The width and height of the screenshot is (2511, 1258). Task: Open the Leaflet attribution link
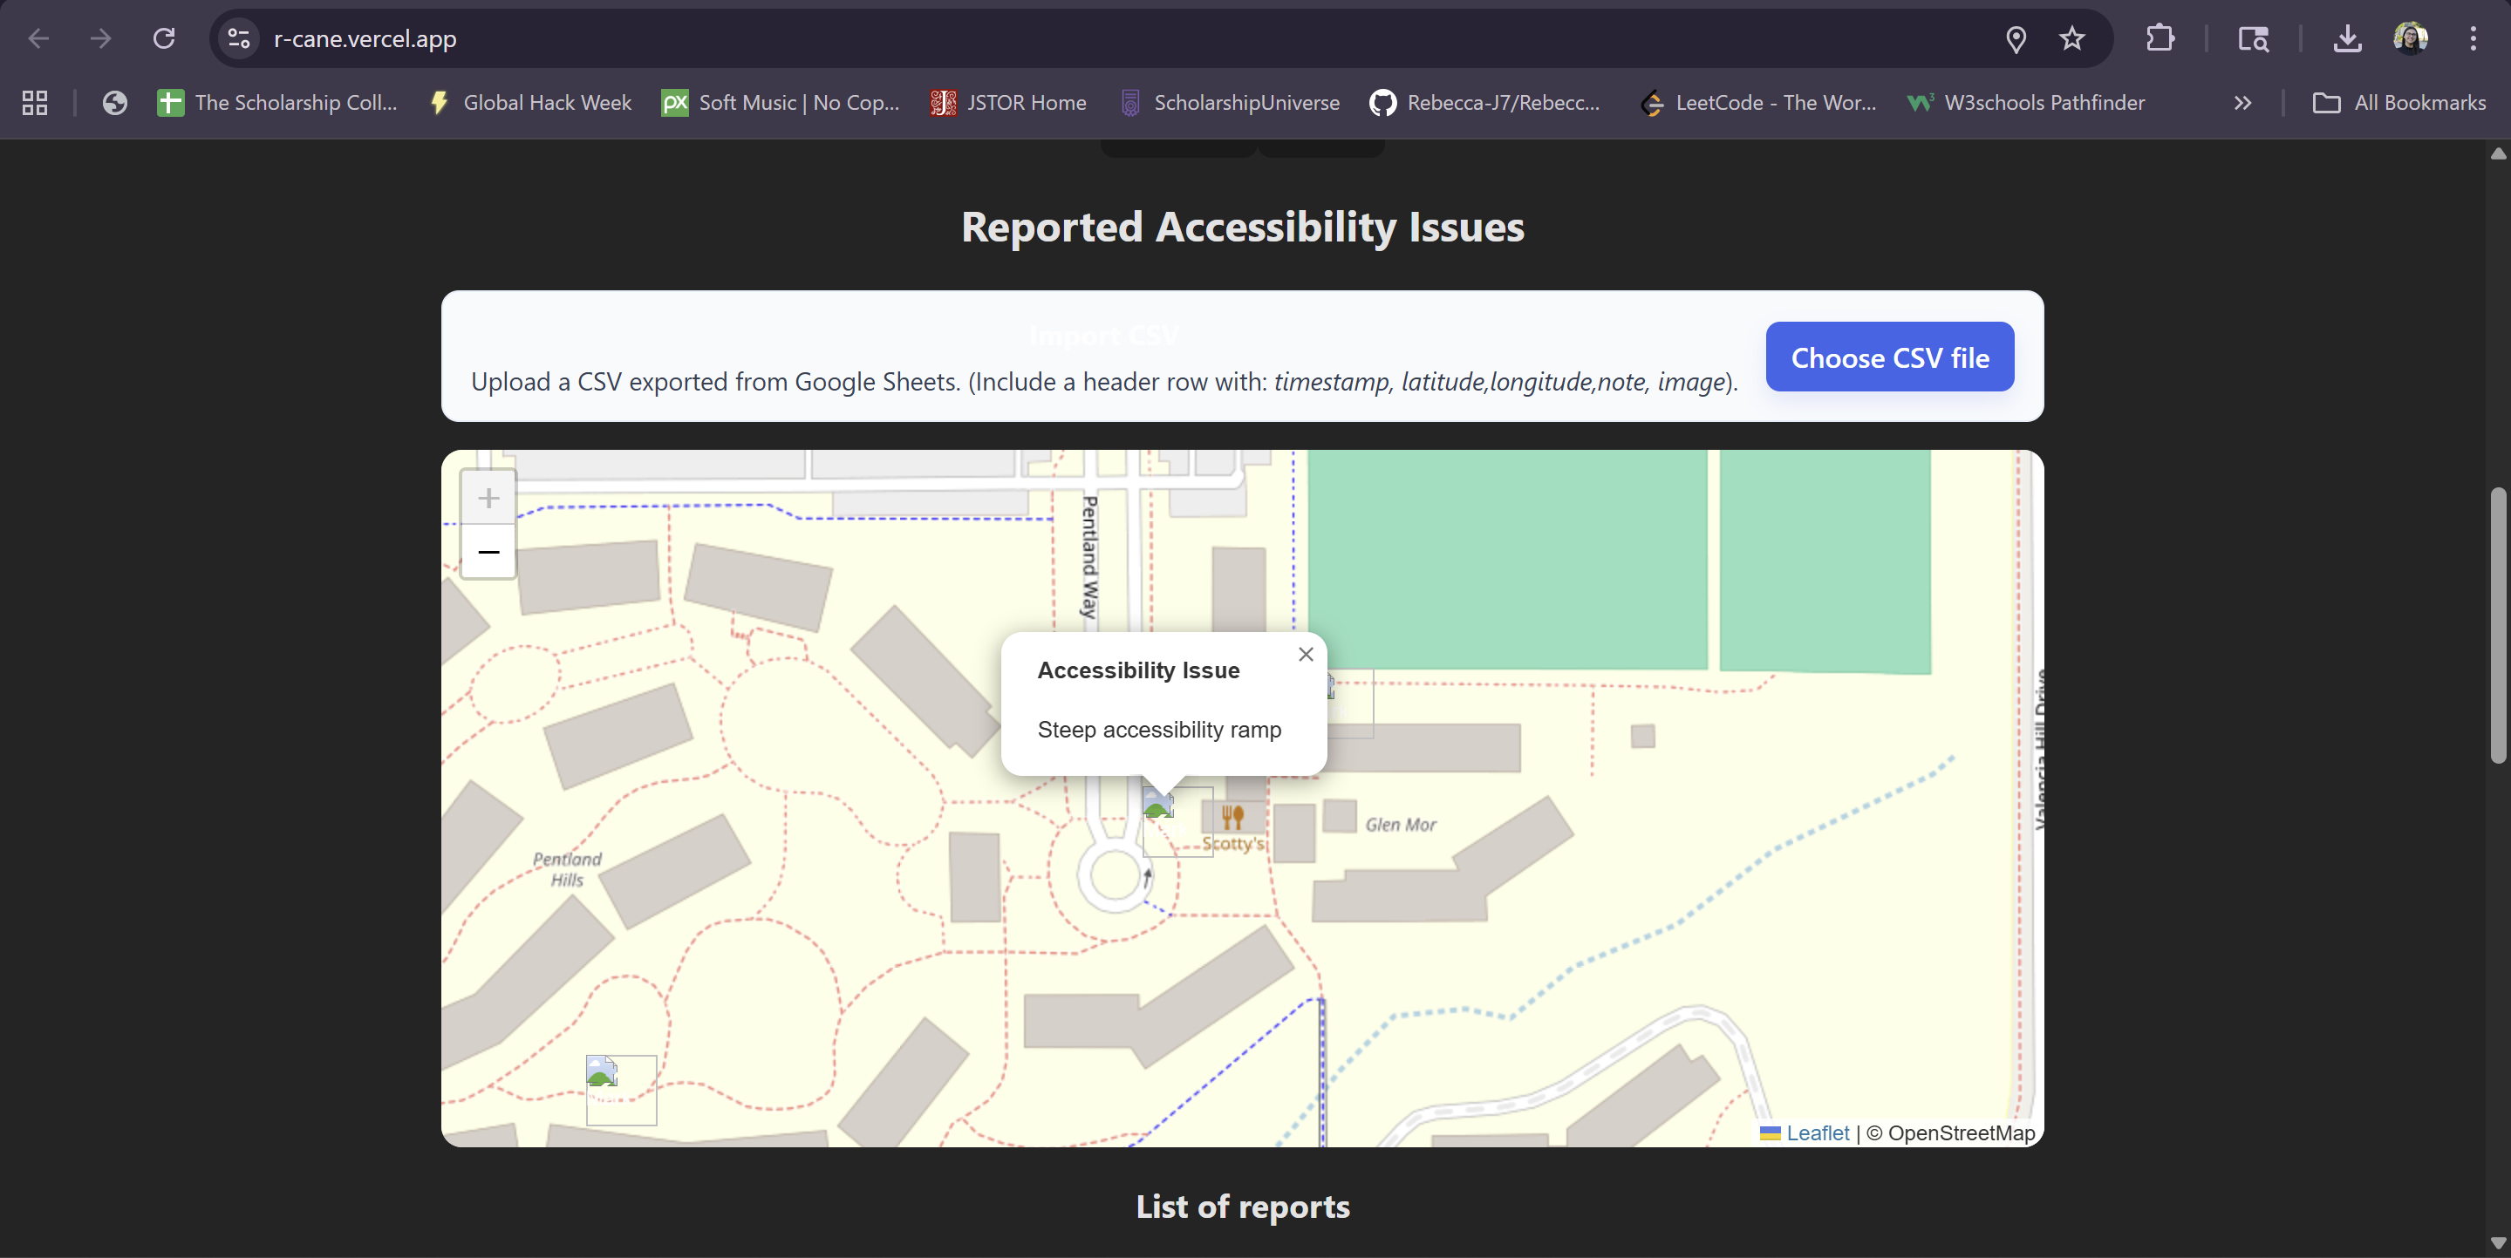(x=1817, y=1132)
